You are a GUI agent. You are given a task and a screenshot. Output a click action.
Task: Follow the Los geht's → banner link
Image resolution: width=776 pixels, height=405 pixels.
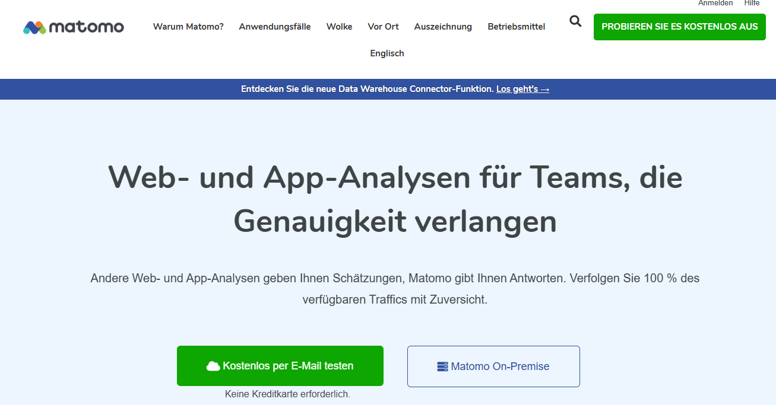[x=522, y=89]
